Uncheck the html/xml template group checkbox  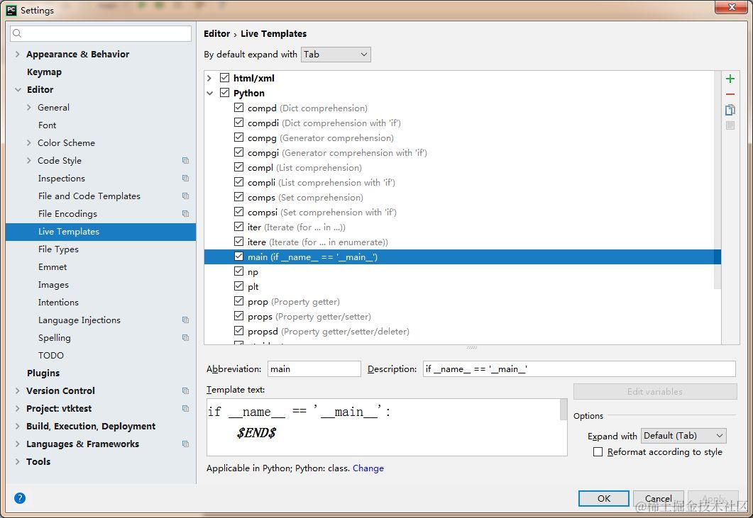224,78
